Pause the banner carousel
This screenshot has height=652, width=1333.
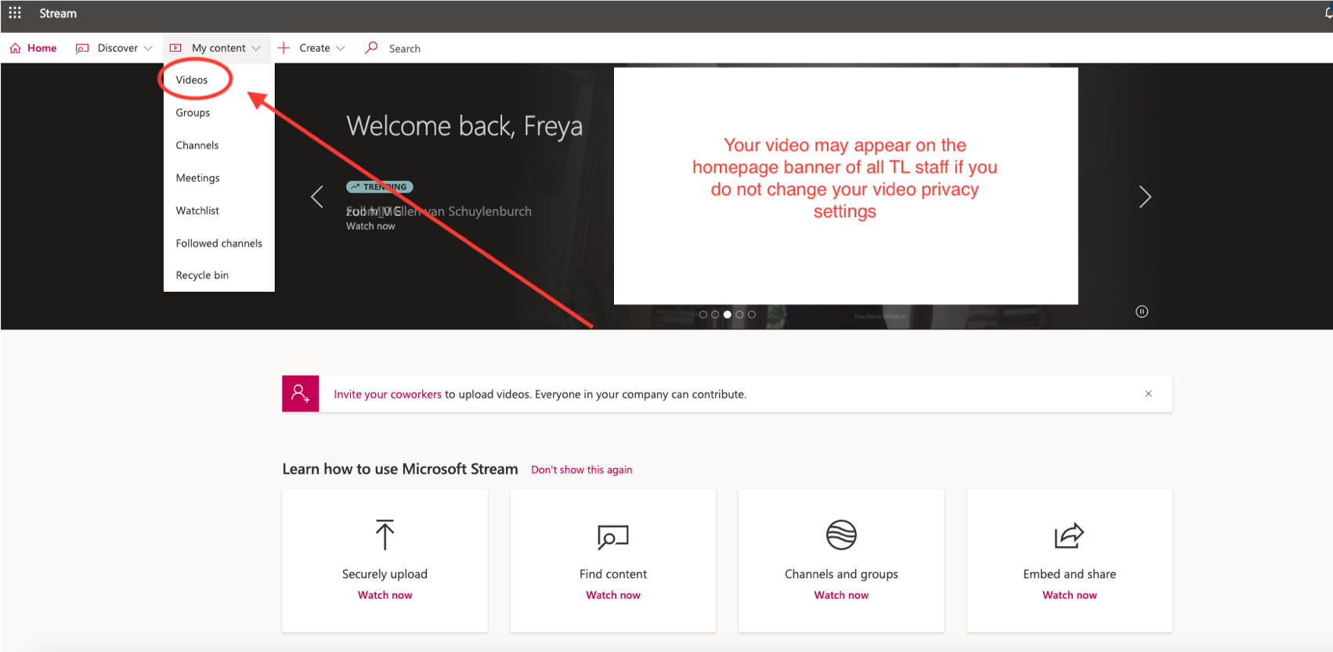point(1142,312)
